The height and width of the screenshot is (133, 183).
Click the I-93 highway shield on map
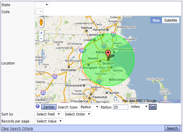(x=104, y=46)
